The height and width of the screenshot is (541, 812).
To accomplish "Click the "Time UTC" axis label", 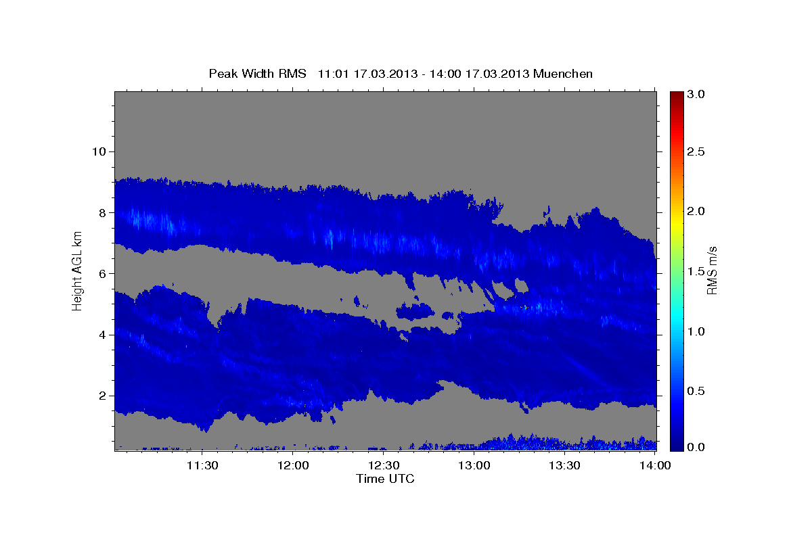I will coord(385,479).
